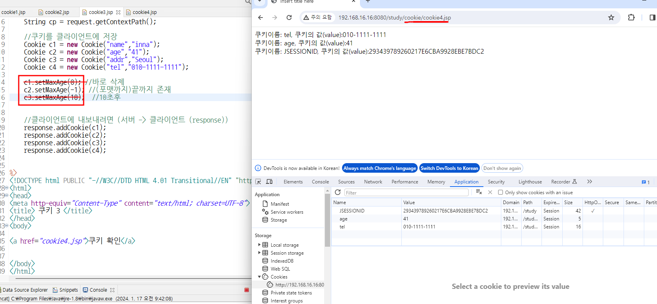Bookmark this page with the star icon
657x304 pixels.
pyautogui.click(x=611, y=18)
